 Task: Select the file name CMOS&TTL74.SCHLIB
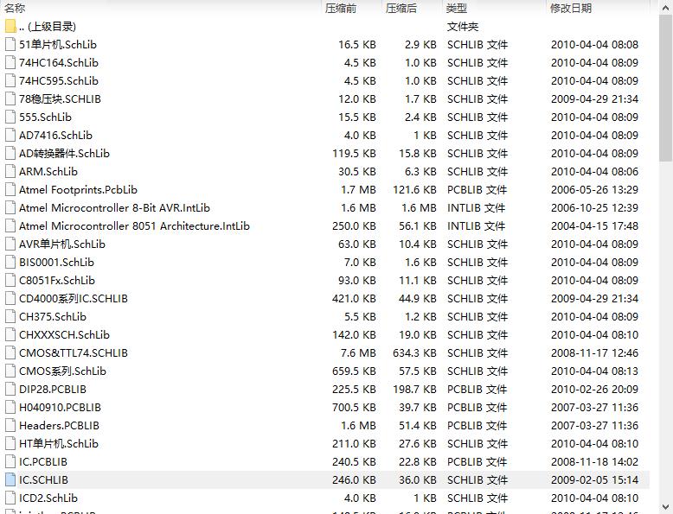tap(74, 353)
